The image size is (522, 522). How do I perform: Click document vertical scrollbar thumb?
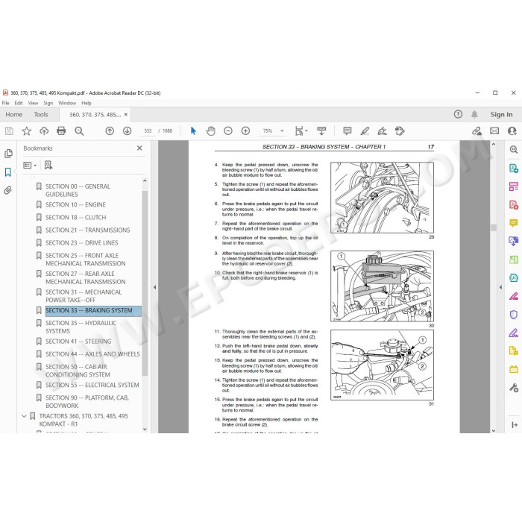coord(494,227)
